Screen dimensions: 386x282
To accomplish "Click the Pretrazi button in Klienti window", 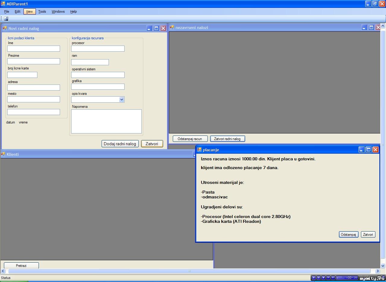I will pyautogui.click(x=21, y=266).
